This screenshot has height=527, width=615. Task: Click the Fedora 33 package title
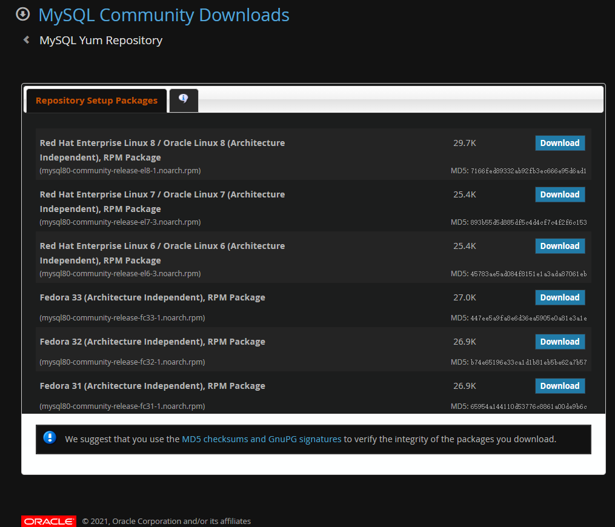pyautogui.click(x=152, y=297)
